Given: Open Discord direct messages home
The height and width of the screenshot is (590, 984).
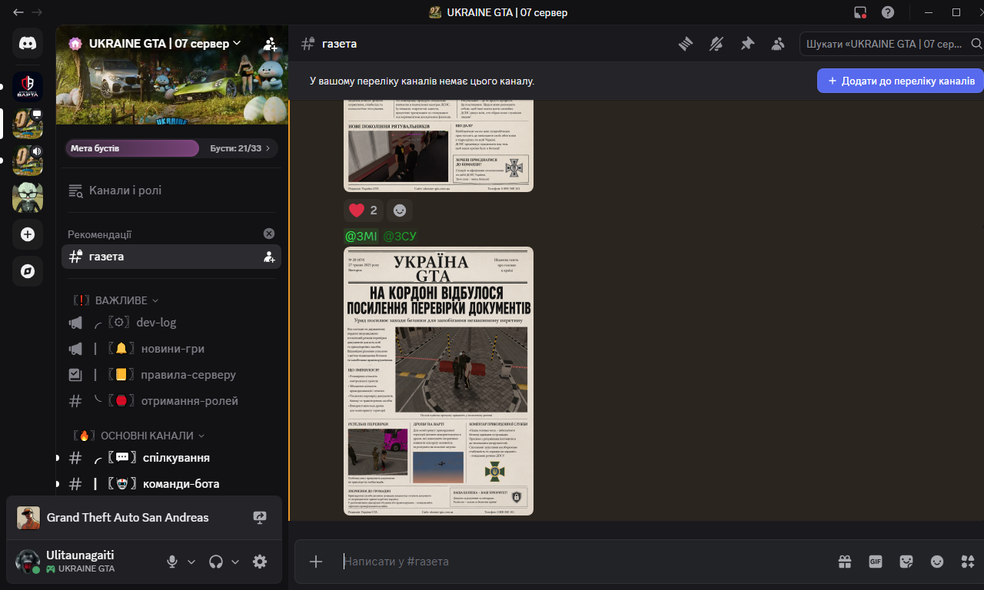Looking at the screenshot, I should click(28, 43).
